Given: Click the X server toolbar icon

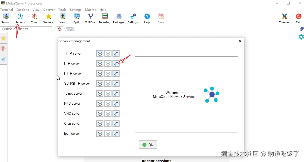Looking at the screenshot, I should [x=284, y=19].
